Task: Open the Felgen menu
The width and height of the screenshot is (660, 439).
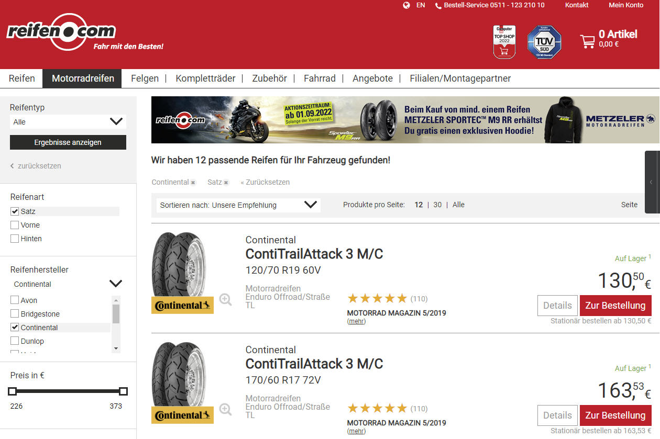Action: point(145,78)
